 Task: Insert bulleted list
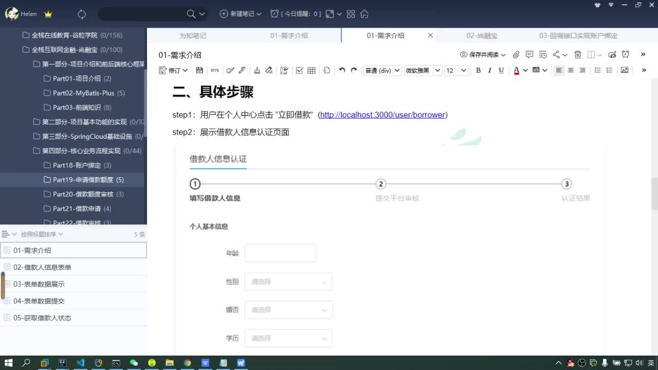609,70
